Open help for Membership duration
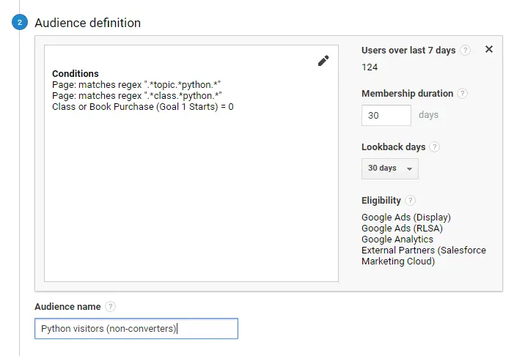Screen dimensions: 525x356 point(463,93)
